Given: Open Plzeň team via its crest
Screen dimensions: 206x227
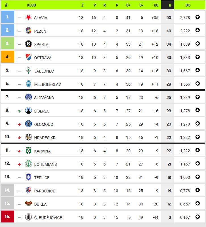Looking at the screenshot, I should (28, 30).
